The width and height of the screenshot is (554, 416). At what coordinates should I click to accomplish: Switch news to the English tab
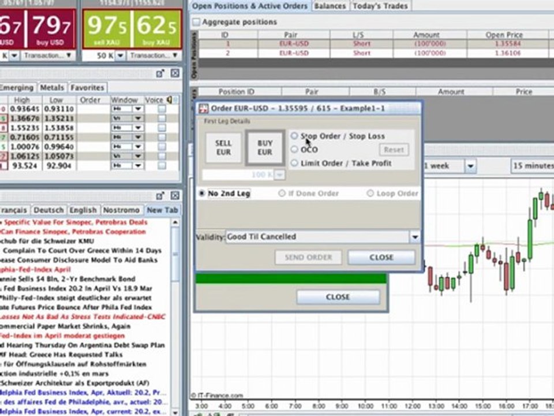(x=83, y=210)
